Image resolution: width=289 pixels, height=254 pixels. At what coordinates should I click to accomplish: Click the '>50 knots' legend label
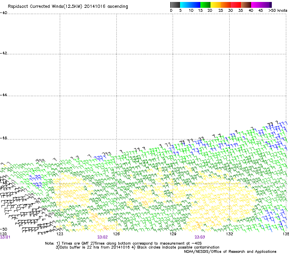point(278,11)
